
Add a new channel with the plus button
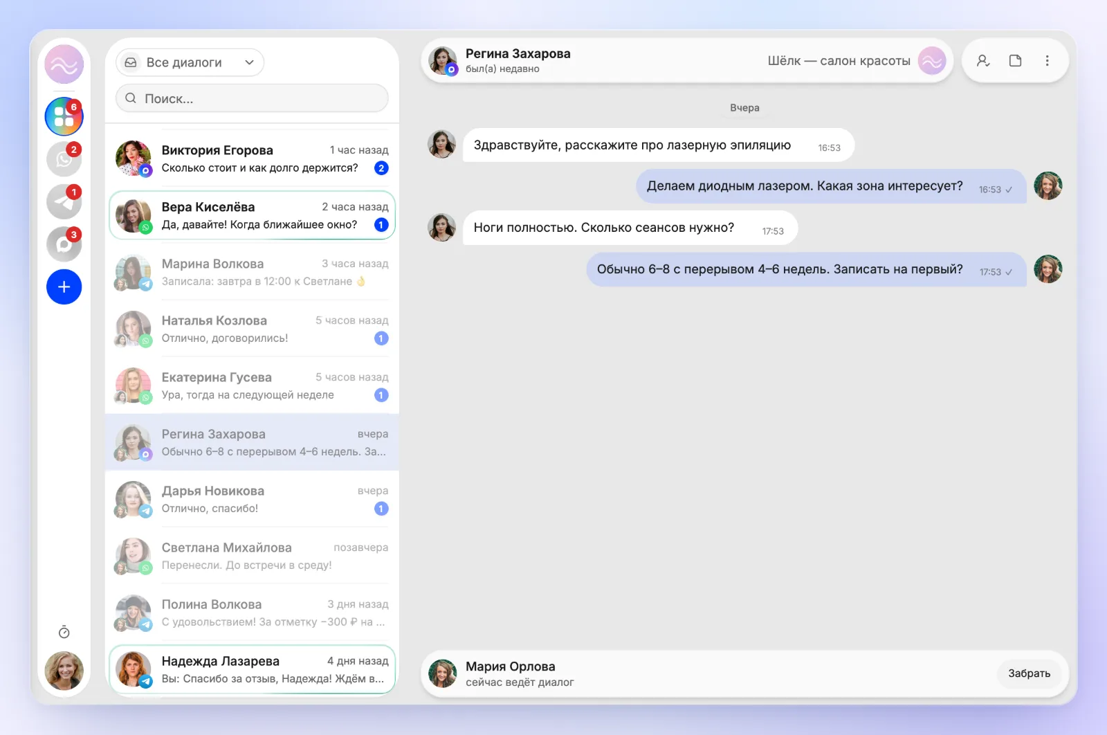pyautogui.click(x=64, y=287)
